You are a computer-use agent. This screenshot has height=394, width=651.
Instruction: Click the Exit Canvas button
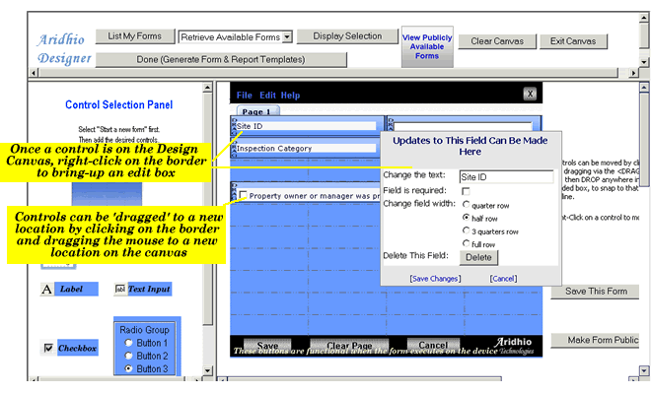[573, 41]
